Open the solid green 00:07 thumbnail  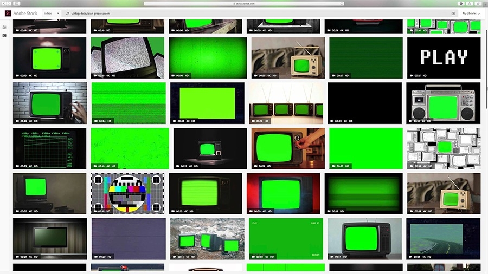[365, 148]
